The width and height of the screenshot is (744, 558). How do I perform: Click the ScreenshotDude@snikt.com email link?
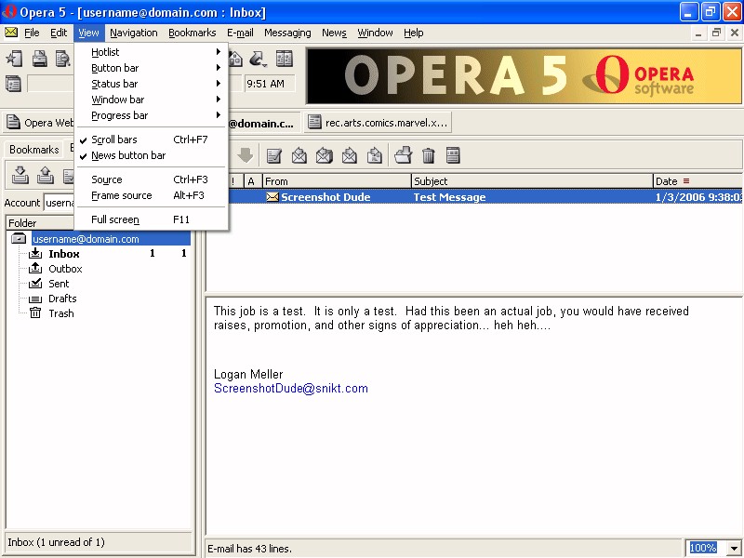pos(291,388)
